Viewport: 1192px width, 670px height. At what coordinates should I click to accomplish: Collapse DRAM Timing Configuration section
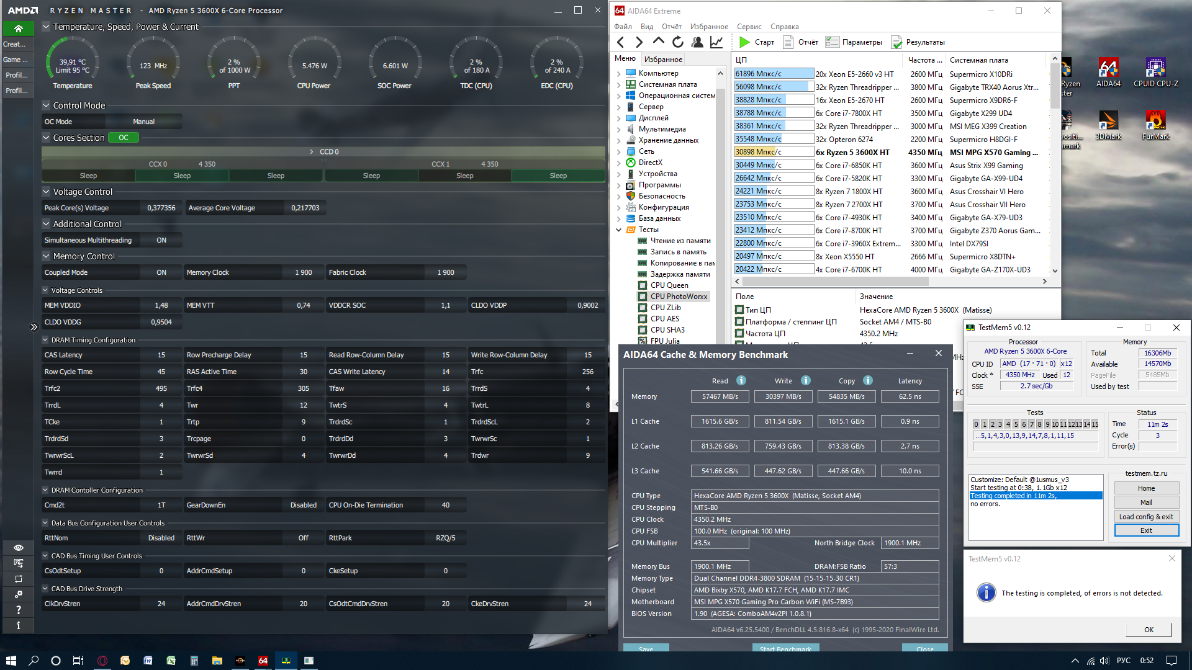(x=45, y=340)
